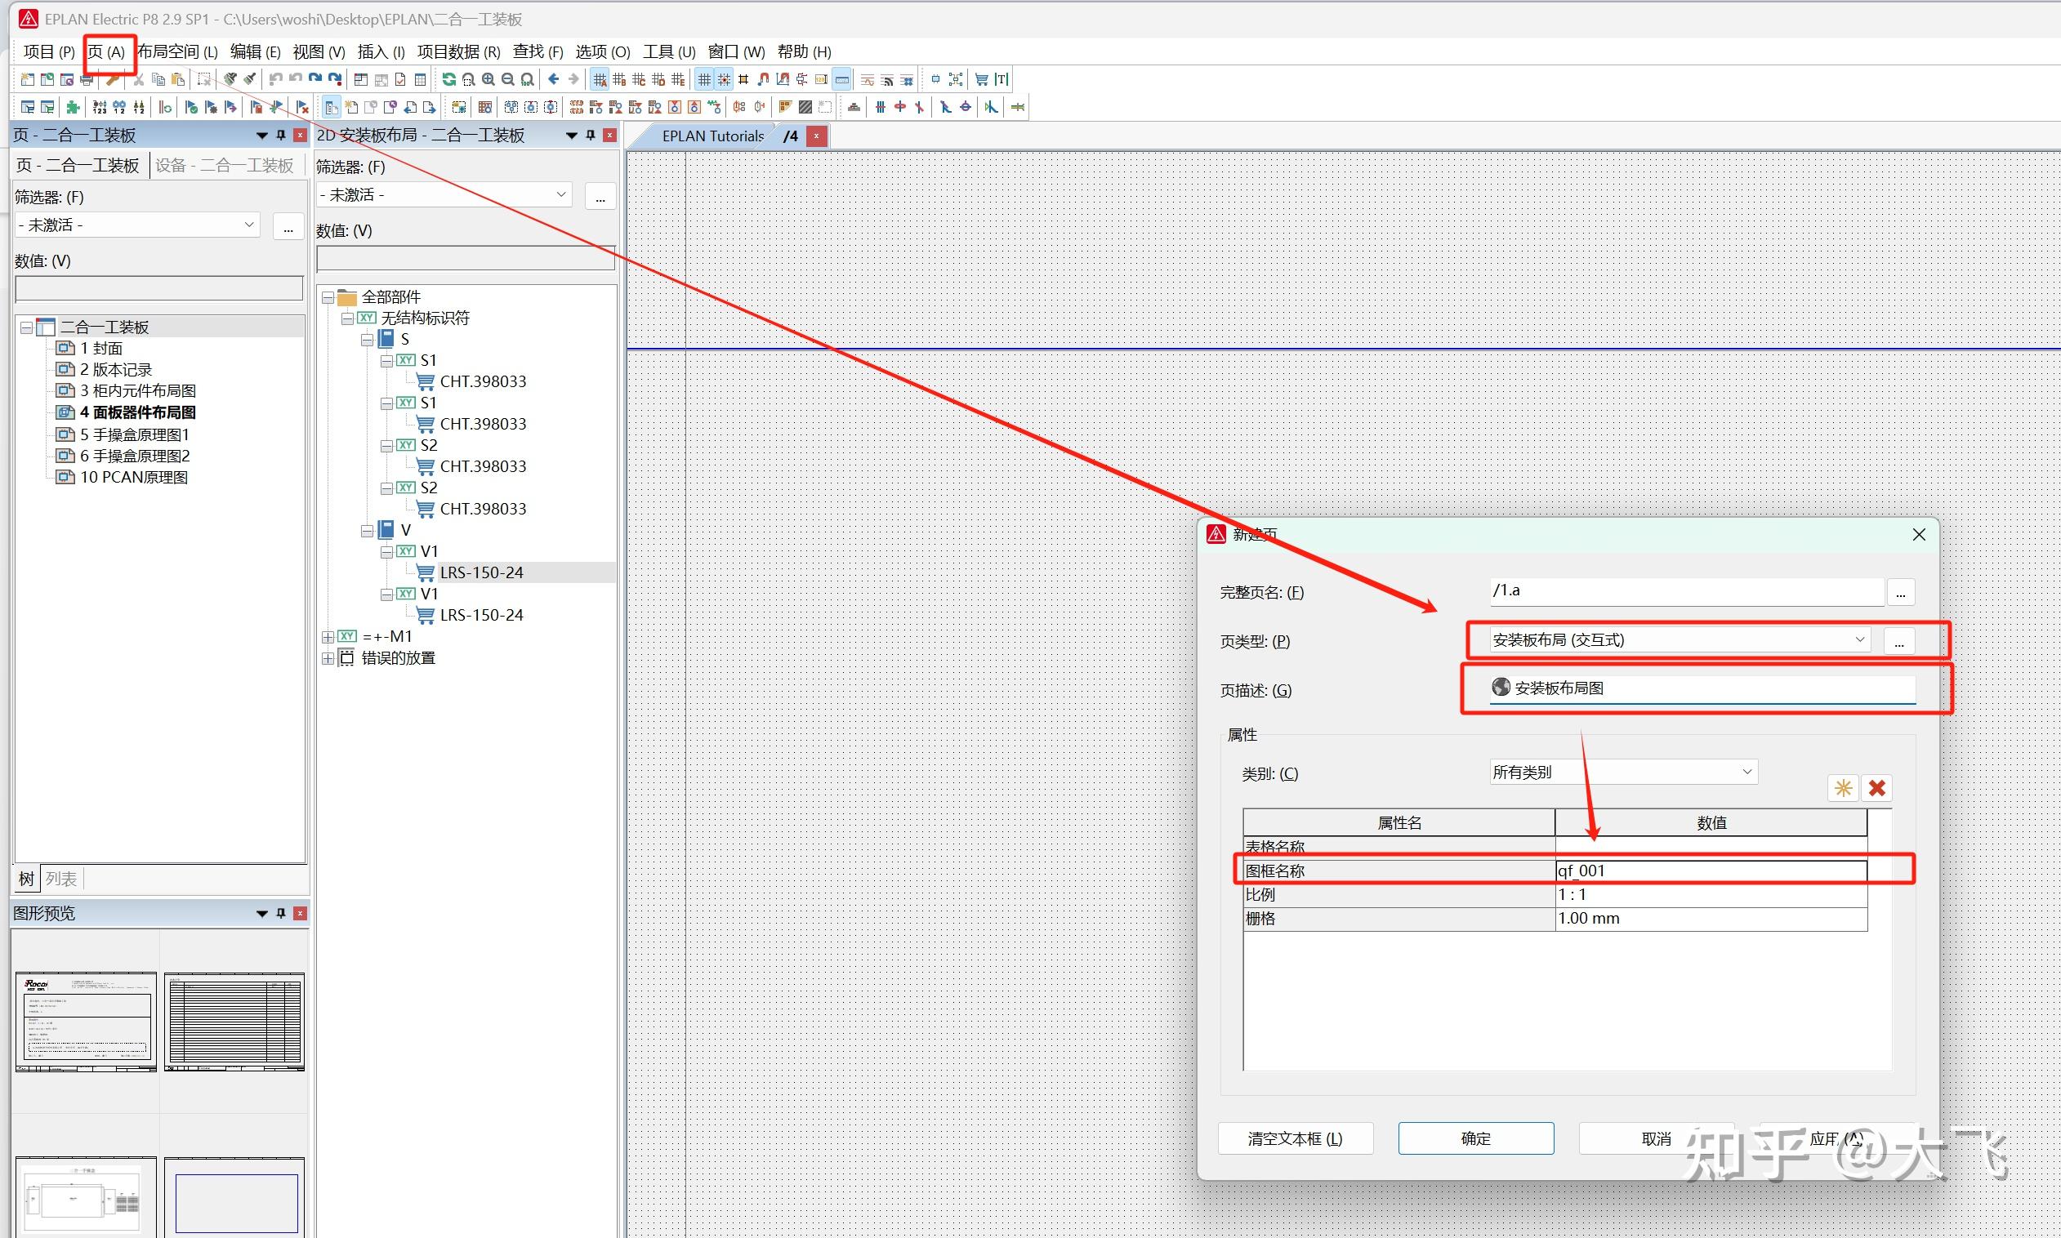Open the 2D 安装板布局 筛选器 dropdown
Viewport: 2061px width, 1238px height.
click(561, 194)
